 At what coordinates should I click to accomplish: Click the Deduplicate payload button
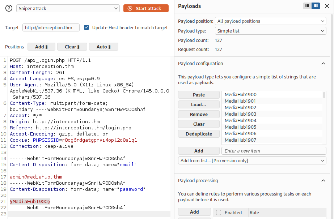point(199,134)
